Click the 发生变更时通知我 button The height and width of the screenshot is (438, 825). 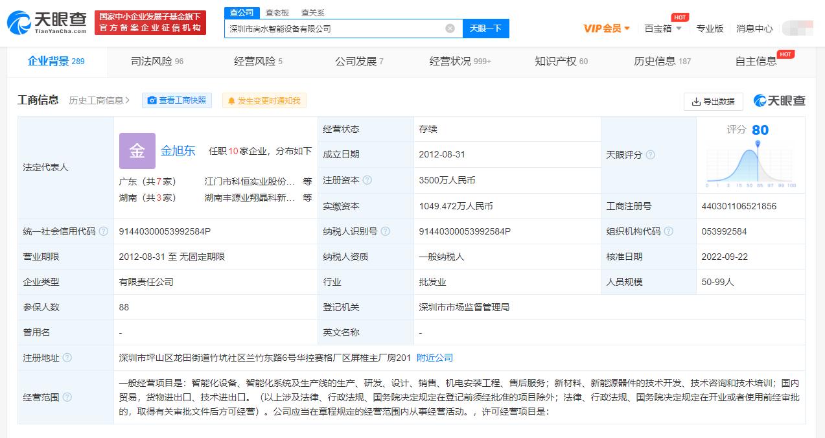pos(264,100)
